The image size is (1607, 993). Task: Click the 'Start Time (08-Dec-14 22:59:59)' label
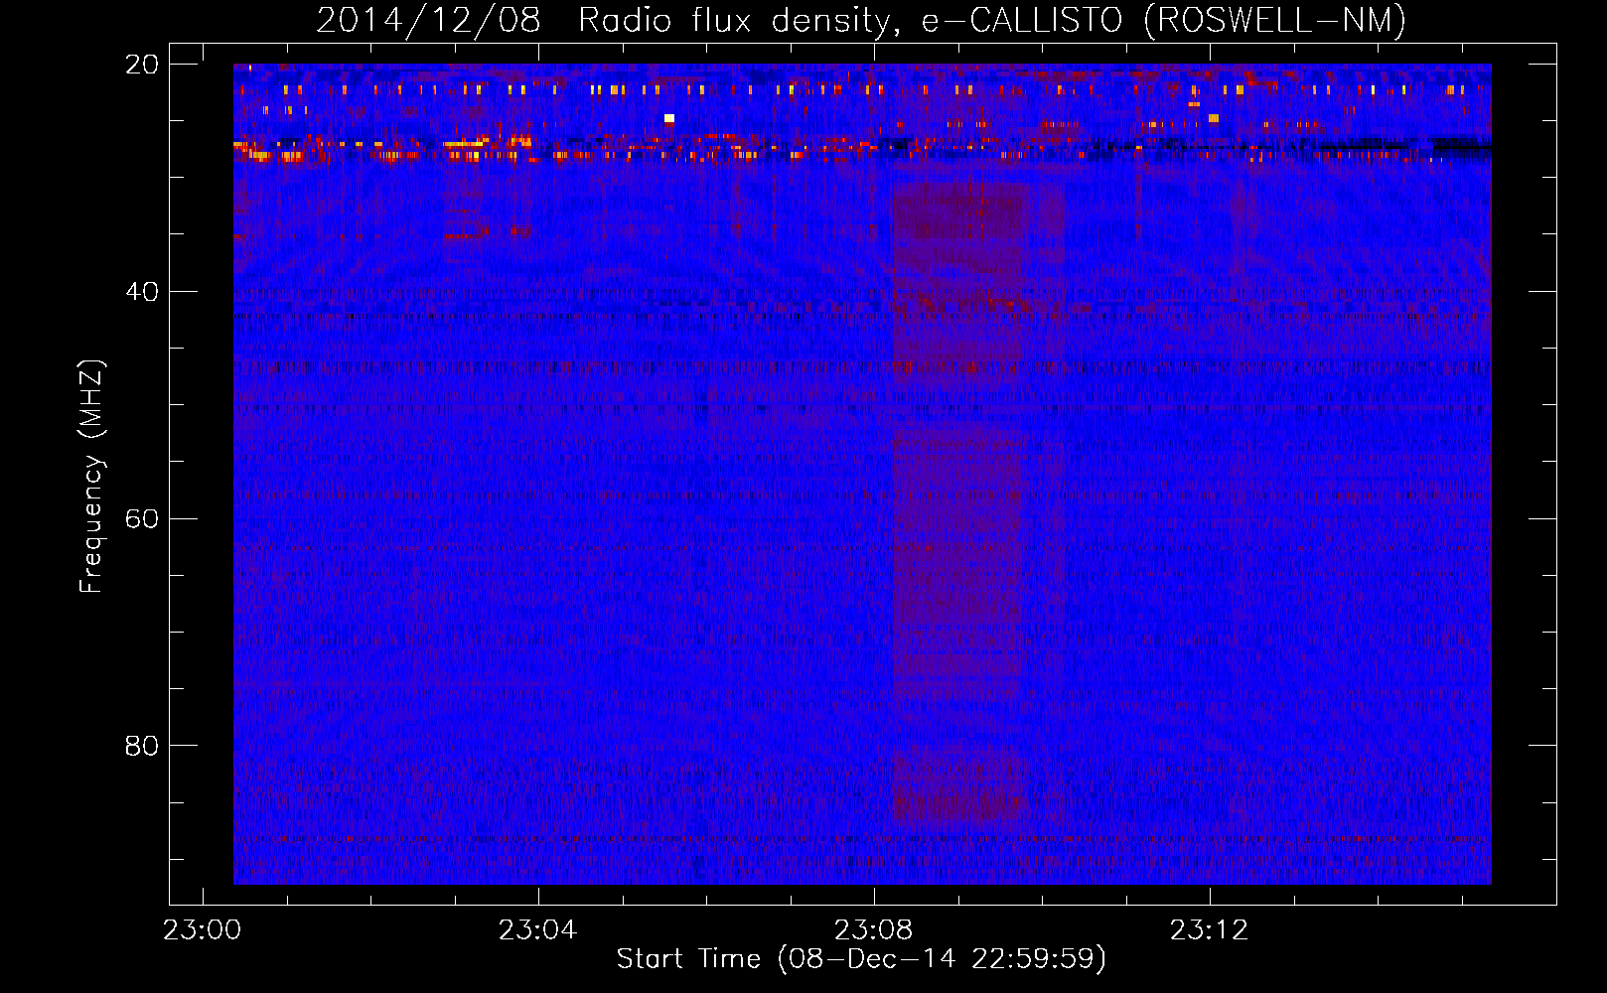[x=861, y=959]
